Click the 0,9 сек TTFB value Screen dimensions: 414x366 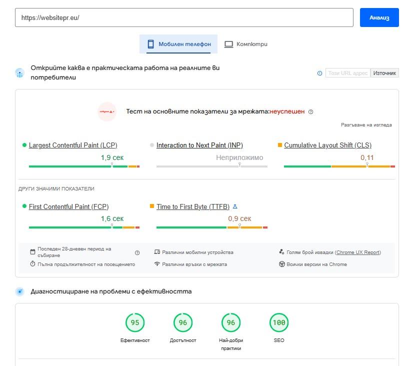point(239,218)
